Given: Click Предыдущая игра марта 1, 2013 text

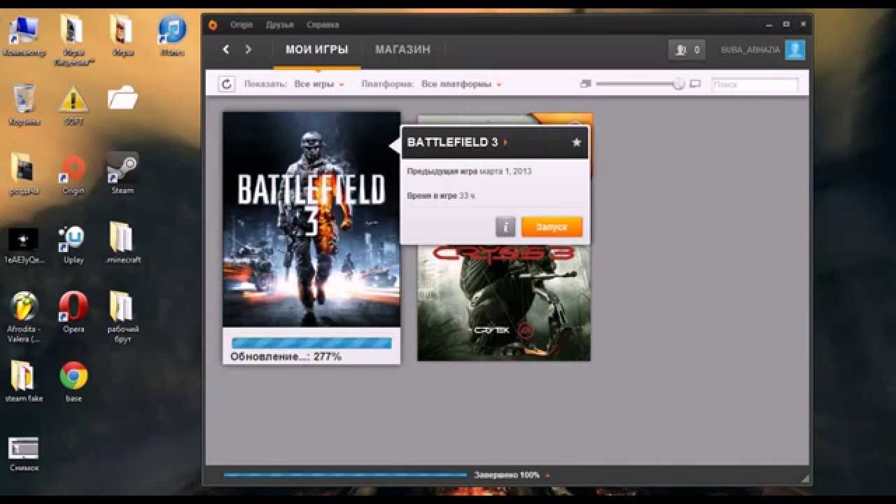Looking at the screenshot, I should (469, 171).
